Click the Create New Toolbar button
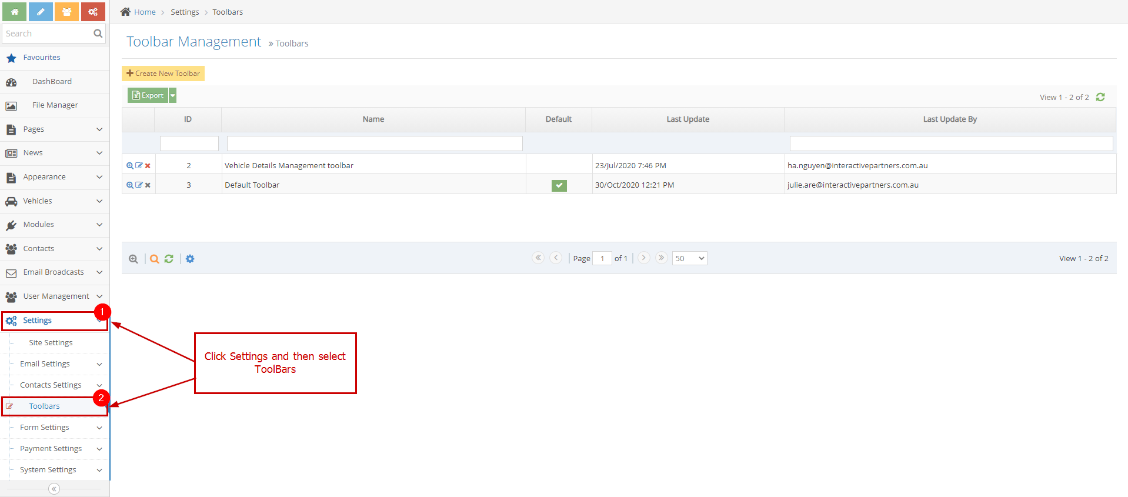Screen dimensions: 1128x497 [x=163, y=74]
